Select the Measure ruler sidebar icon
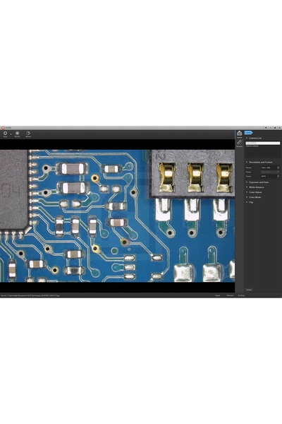This screenshot has height=424, width=282. point(239,143)
